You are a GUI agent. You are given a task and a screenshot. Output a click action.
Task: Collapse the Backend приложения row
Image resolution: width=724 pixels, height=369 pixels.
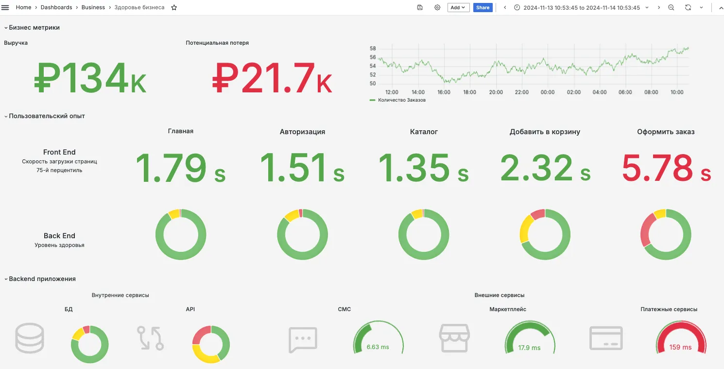(x=40, y=279)
